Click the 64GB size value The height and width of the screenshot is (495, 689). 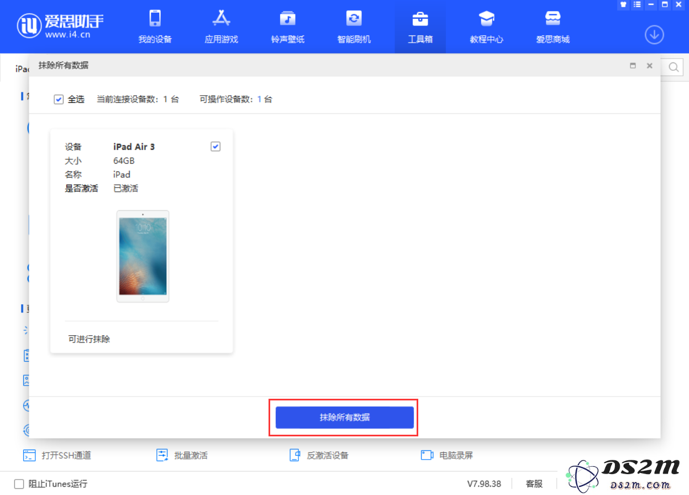point(124,161)
